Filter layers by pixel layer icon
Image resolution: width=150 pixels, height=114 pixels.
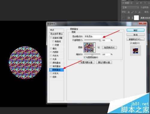(137, 3)
